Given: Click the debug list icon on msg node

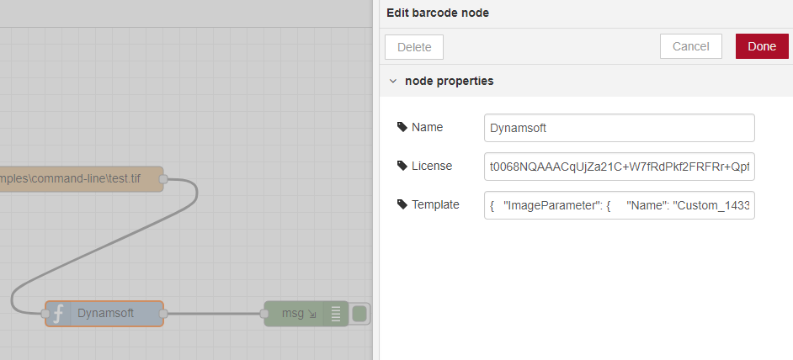Looking at the screenshot, I should [336, 314].
